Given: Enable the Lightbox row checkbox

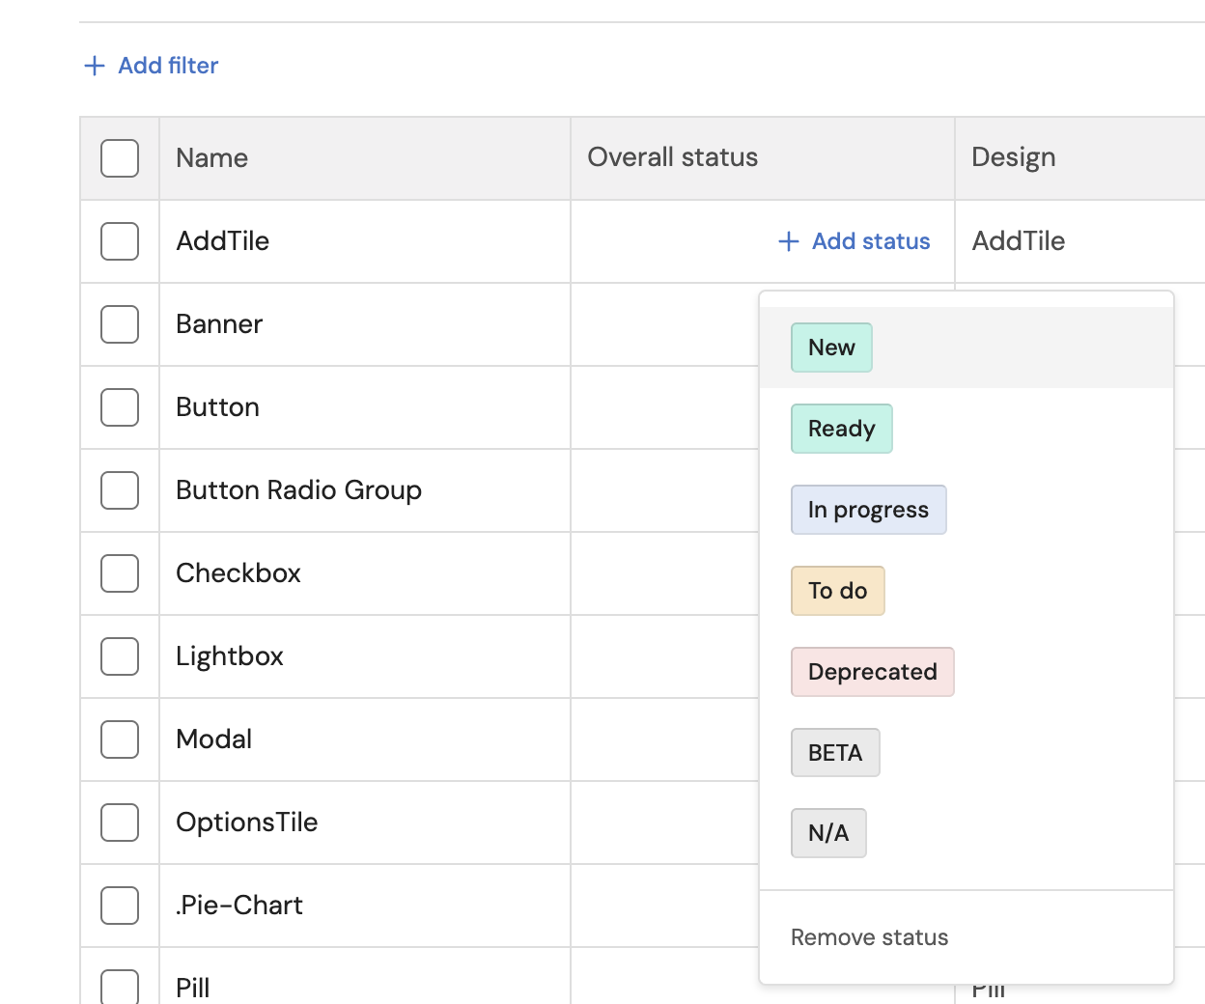Looking at the screenshot, I should pyautogui.click(x=120, y=656).
